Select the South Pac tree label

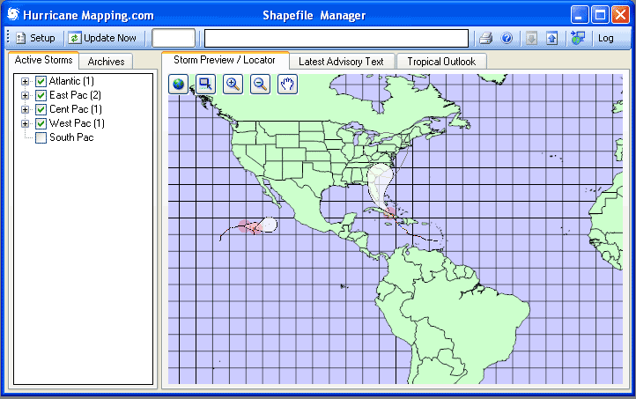point(71,137)
